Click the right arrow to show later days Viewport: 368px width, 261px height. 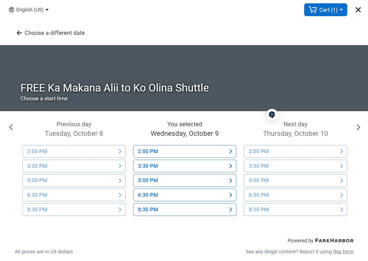(358, 127)
